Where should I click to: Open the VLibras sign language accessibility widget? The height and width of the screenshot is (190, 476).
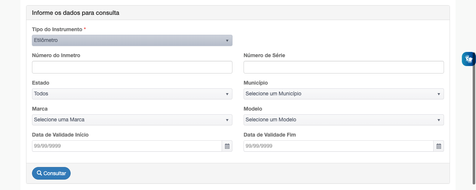click(x=469, y=59)
